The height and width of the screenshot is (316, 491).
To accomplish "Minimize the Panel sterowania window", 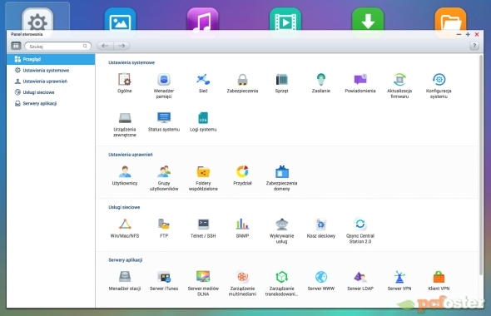I will pos(459,34).
